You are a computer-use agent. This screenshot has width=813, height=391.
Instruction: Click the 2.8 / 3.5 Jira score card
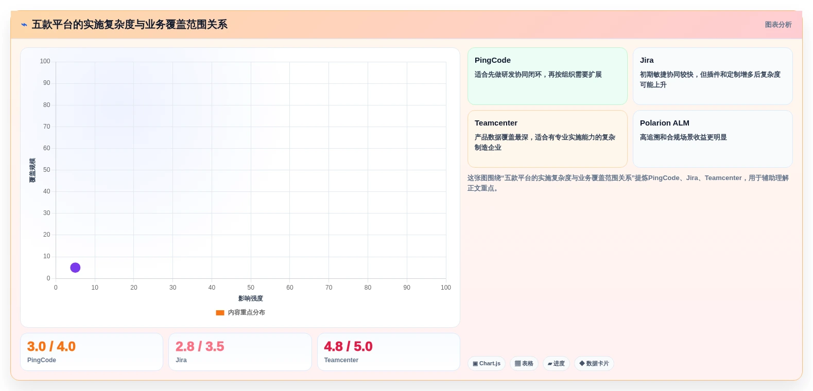pyautogui.click(x=240, y=352)
